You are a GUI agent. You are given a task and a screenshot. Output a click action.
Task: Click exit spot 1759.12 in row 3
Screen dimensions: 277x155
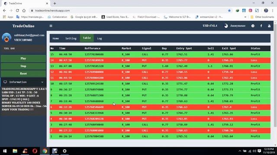pos(227,124)
